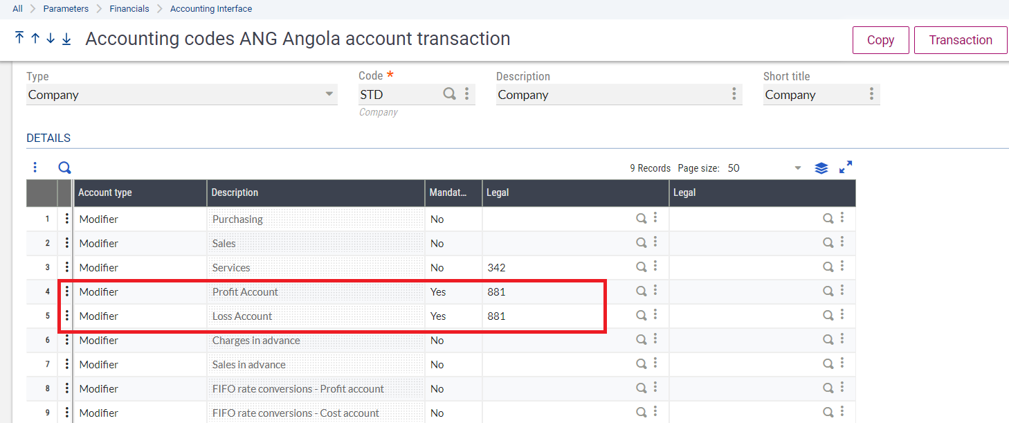Open Description field actions menu
The image size is (1009, 423).
click(734, 94)
